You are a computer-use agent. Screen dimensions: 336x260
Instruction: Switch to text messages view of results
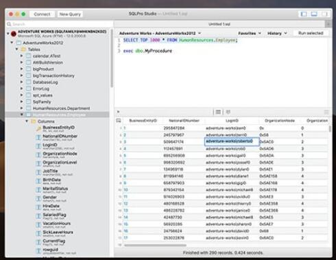click(x=228, y=112)
